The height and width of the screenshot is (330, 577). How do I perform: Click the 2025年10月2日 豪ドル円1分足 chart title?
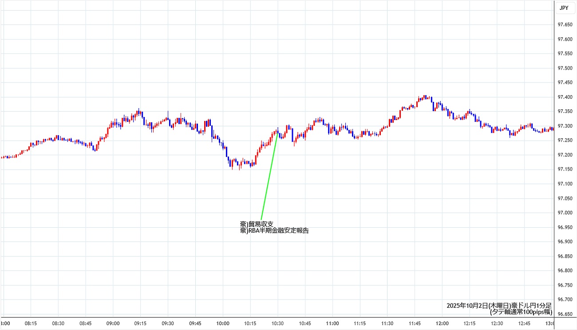click(499, 306)
